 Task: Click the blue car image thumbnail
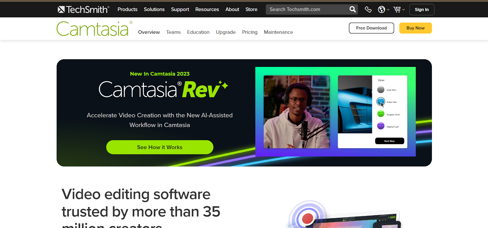point(355,104)
